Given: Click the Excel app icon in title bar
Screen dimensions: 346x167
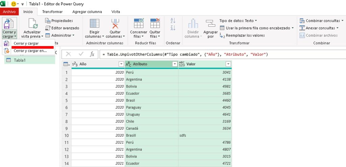Looking at the screenshot, I should pos(3,4).
